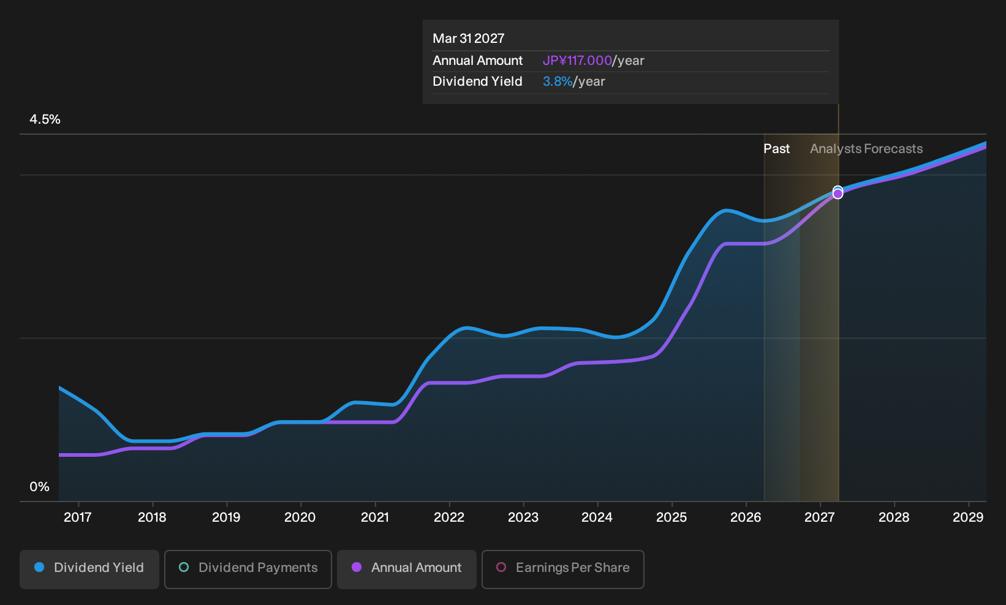Click the Dividend Yield tooltip row label
The width and height of the screenshot is (1006, 605).
click(478, 81)
